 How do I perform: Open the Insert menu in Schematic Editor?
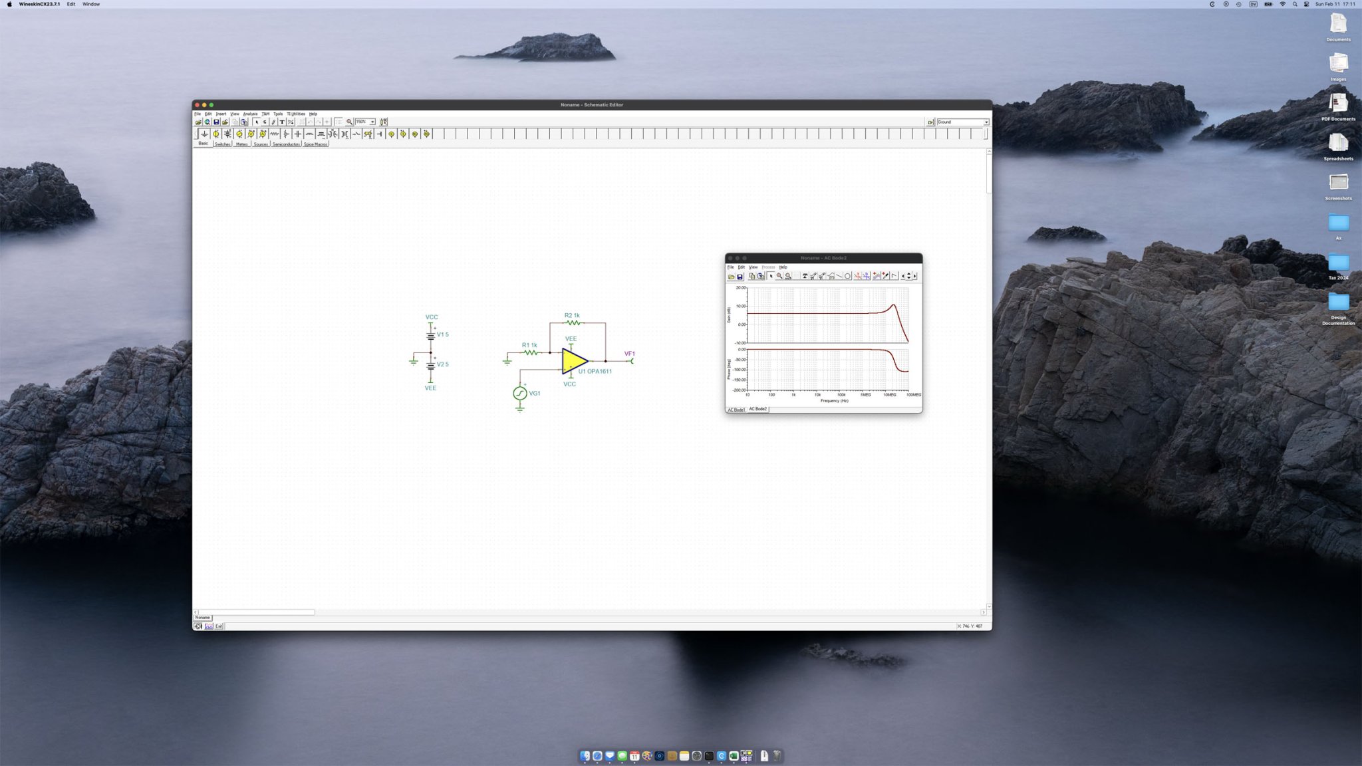click(221, 114)
